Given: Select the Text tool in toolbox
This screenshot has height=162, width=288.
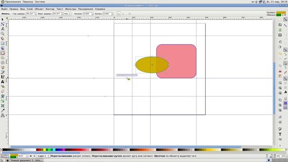Looking at the screenshot, I should (x=3, y=82).
